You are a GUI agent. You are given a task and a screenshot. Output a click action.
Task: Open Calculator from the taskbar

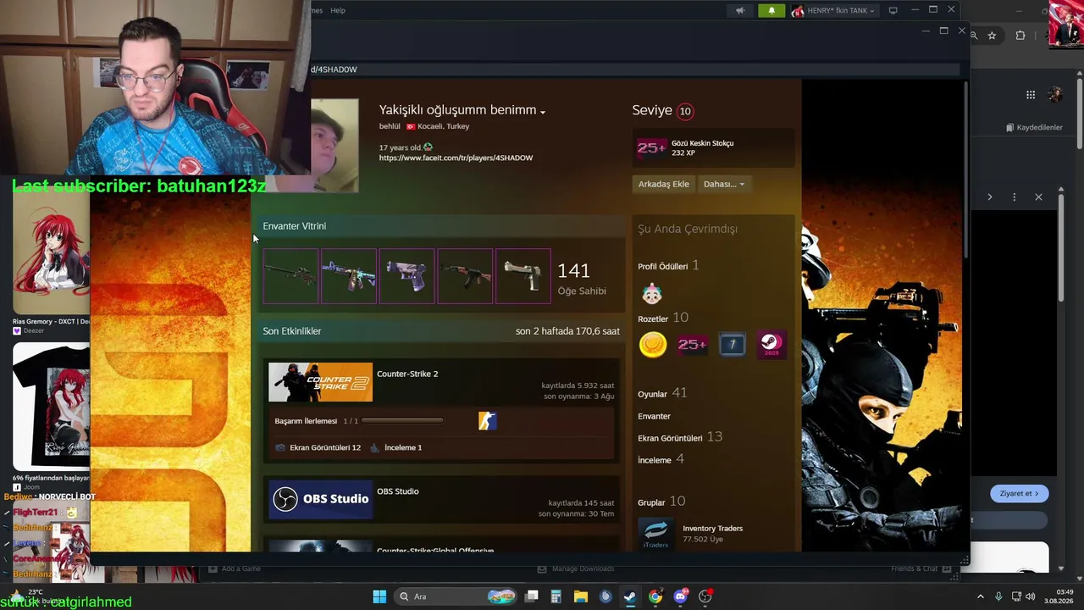tap(556, 596)
